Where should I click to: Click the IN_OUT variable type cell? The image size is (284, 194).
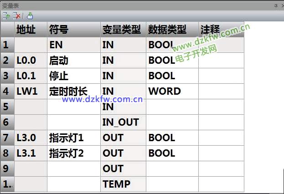pyautogui.click(x=123, y=122)
